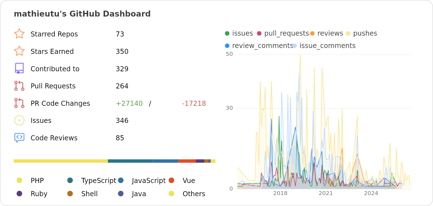Image resolution: width=433 pixels, height=206 pixels.
Task: Click the Issues value 346
Action: pyautogui.click(x=122, y=121)
